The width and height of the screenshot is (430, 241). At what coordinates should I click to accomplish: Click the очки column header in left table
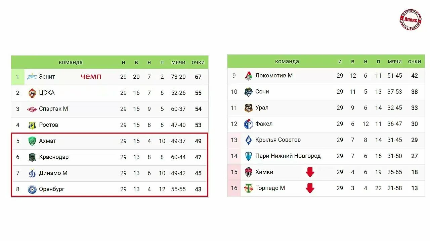click(x=198, y=62)
